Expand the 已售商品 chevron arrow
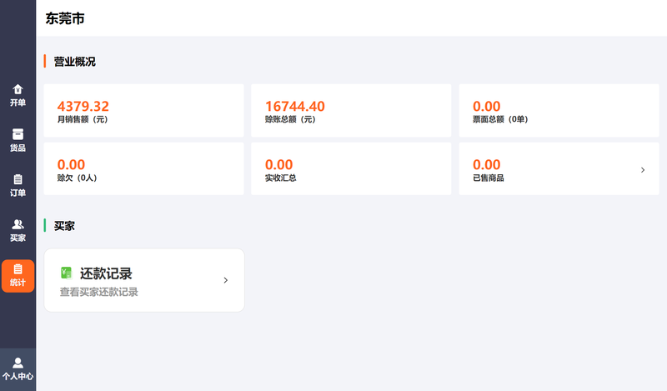Viewport: 667px width, 391px height. click(643, 170)
